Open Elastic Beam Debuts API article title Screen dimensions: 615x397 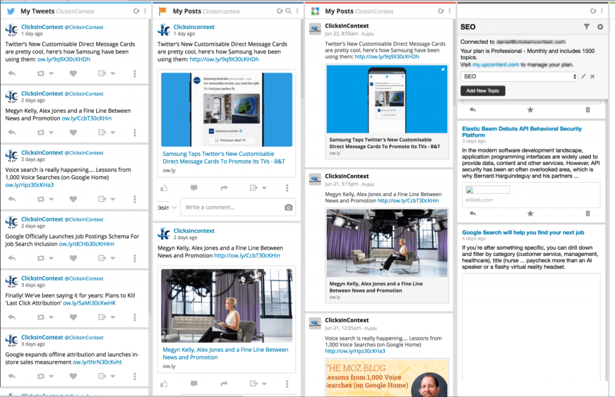(522, 131)
